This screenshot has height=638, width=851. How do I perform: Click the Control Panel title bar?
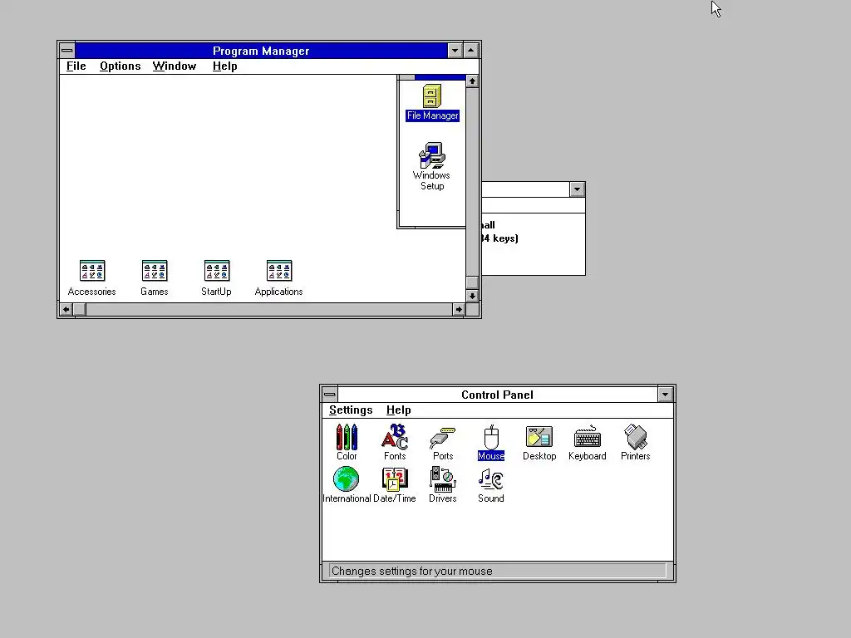(x=498, y=395)
